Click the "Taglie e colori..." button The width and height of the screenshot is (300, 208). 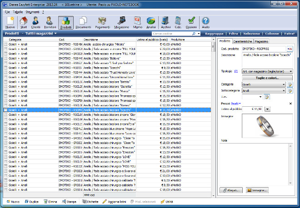[x=267, y=78]
